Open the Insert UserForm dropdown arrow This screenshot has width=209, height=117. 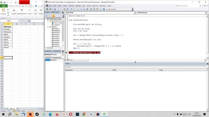(53, 9)
